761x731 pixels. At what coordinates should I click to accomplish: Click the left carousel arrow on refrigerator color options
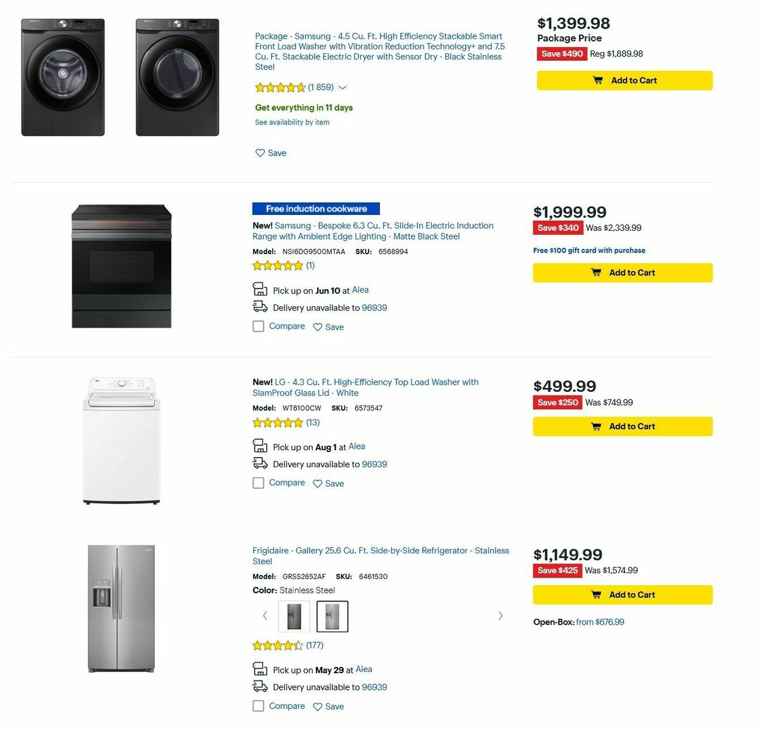265,616
